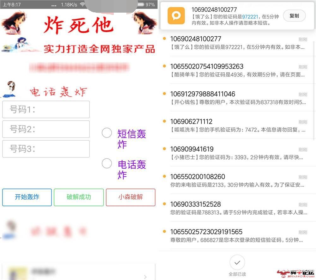This screenshot has width=316, height=280.
Task: Tap the chevron arrow on blurred bottom card
Action: pos(145,277)
